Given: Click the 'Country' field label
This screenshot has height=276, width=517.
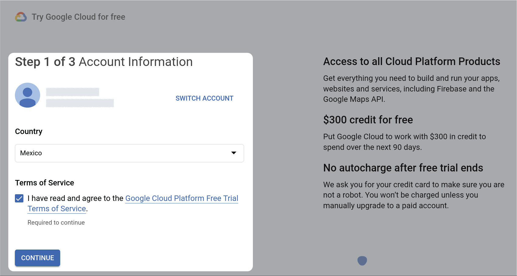Looking at the screenshot, I should tap(29, 132).
